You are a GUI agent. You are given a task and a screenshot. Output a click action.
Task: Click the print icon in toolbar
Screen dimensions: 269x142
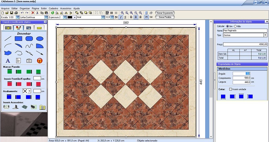(16, 13)
